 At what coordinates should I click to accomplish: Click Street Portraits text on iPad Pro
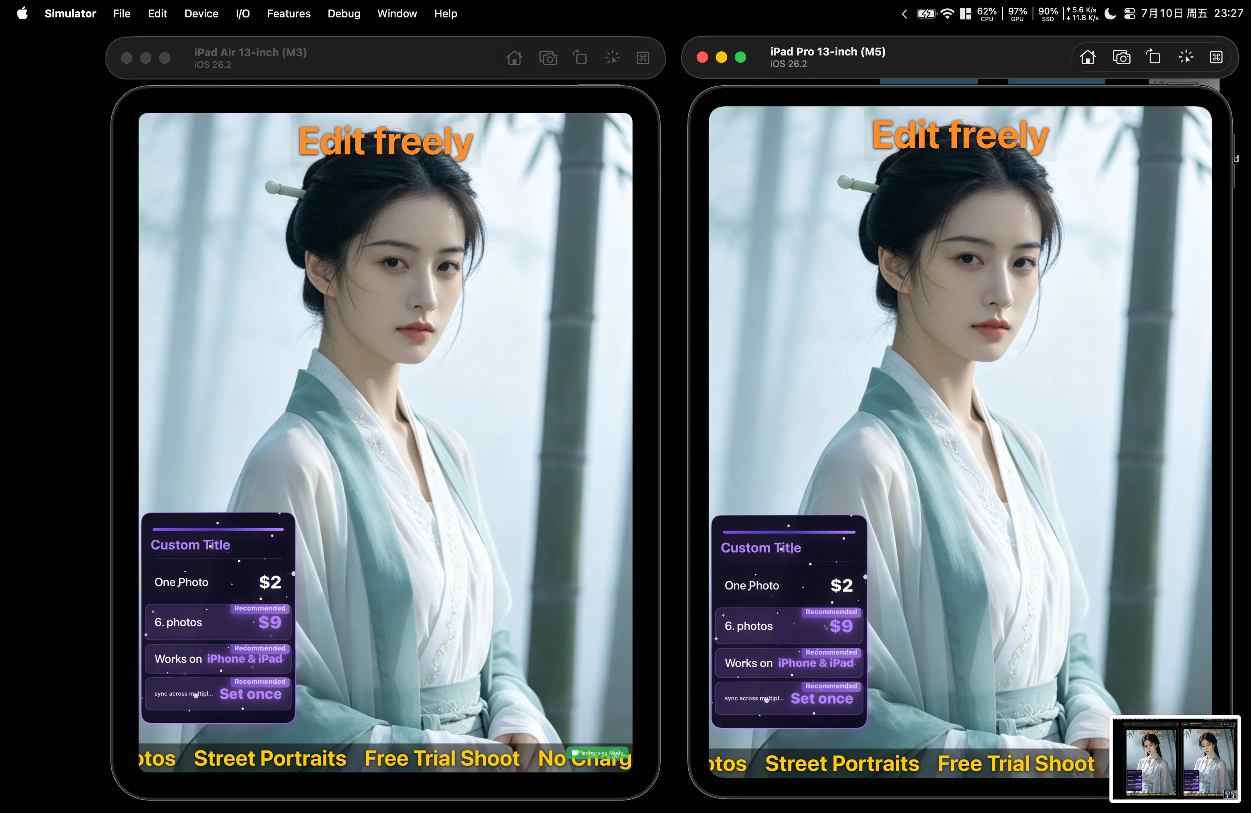coord(842,764)
